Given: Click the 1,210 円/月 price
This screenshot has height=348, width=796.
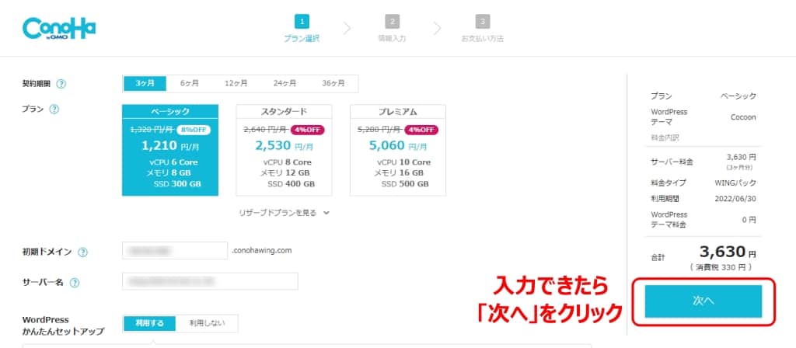Looking at the screenshot, I should 170,147.
